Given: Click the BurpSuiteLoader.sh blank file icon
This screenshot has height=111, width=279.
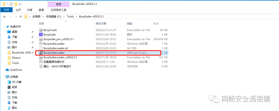Looking at the screenshot, I should (x=41, y=48).
